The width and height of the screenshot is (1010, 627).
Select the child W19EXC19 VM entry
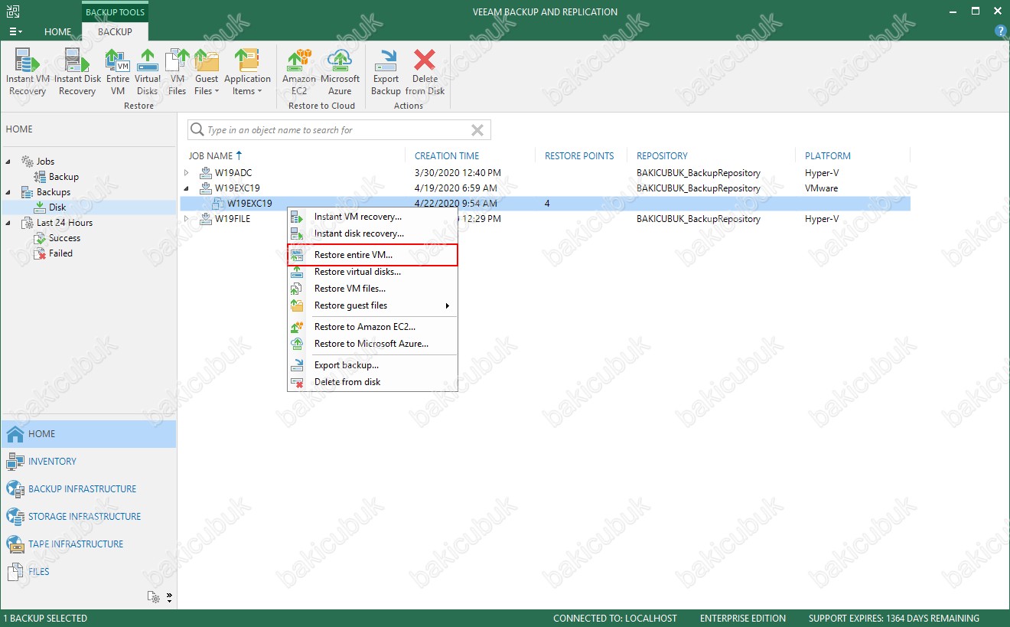(x=545, y=204)
